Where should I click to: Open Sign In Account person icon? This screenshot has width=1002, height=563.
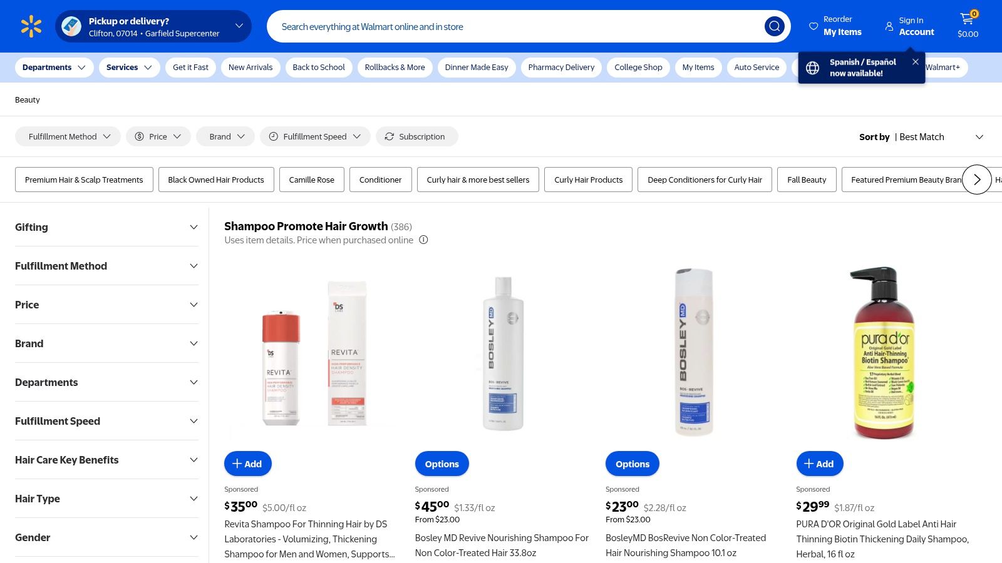coord(889,26)
